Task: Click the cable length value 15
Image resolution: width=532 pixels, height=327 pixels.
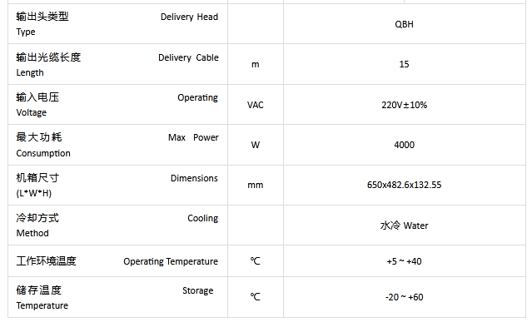Action: pyautogui.click(x=404, y=64)
